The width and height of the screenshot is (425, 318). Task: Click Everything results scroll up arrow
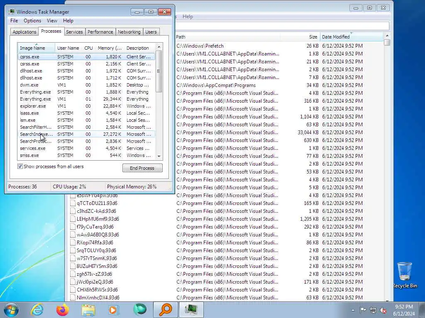point(387,36)
